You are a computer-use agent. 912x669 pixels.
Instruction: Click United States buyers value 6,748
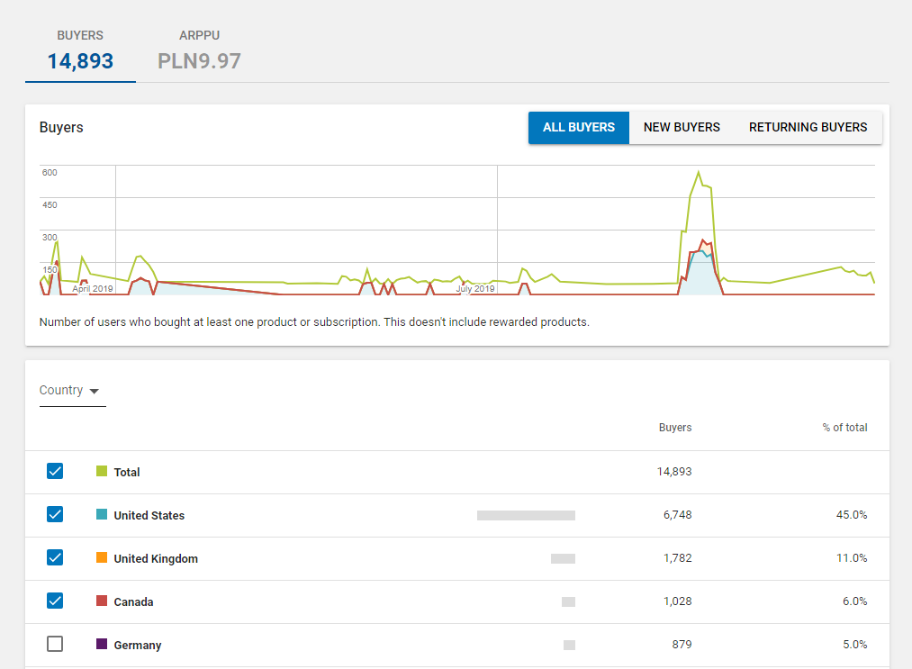[678, 515]
